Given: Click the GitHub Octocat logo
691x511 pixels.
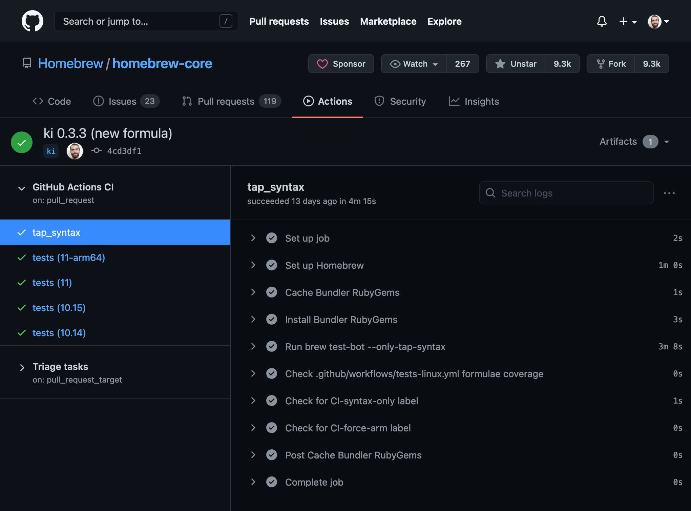Looking at the screenshot, I should (33, 21).
